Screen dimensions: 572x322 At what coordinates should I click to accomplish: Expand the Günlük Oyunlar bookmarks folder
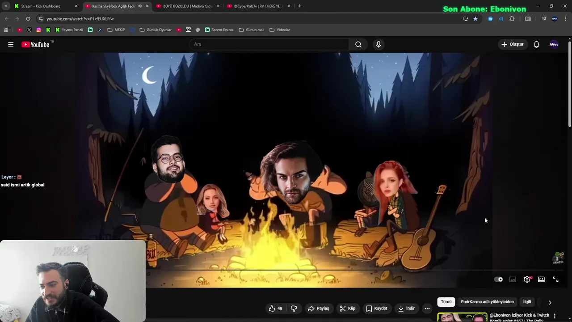coord(156,30)
